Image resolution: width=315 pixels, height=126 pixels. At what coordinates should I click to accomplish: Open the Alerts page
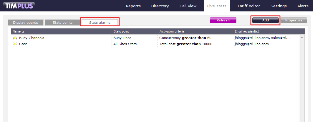[x=303, y=6]
